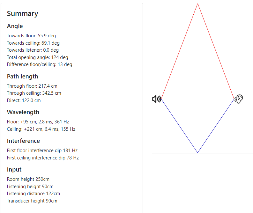Click the Path length heading

(22, 77)
